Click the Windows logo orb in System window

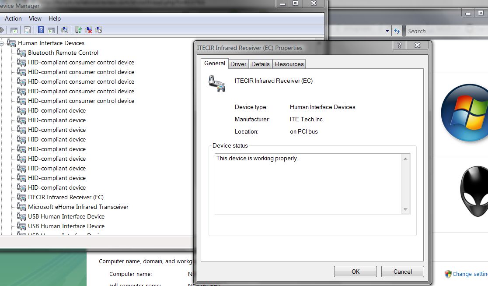click(465, 113)
